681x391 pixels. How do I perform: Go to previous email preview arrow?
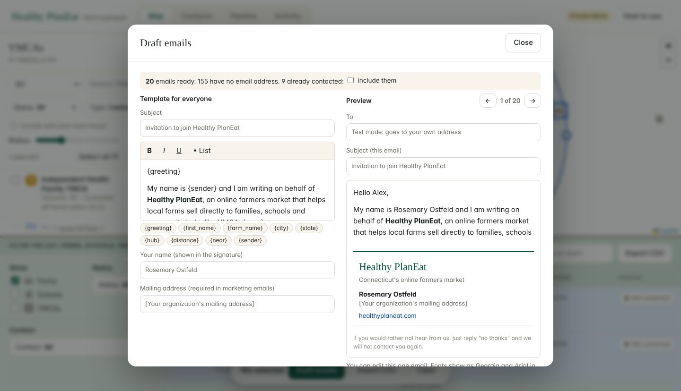pyautogui.click(x=488, y=101)
